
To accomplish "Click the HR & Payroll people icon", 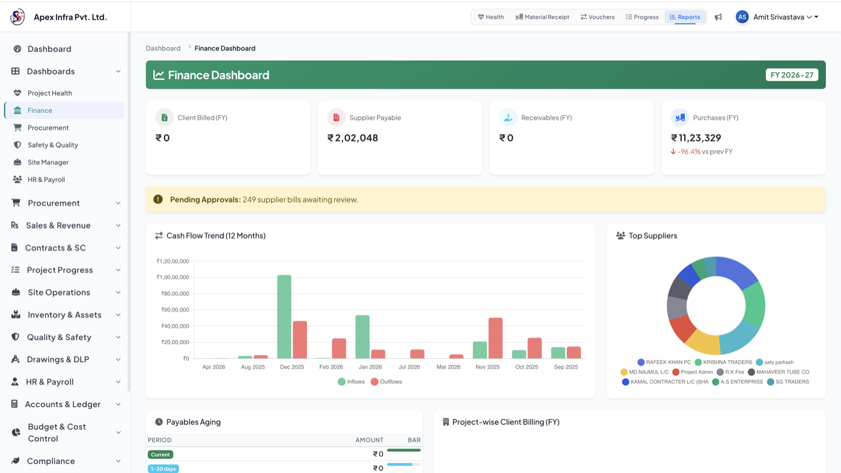I will (x=17, y=180).
